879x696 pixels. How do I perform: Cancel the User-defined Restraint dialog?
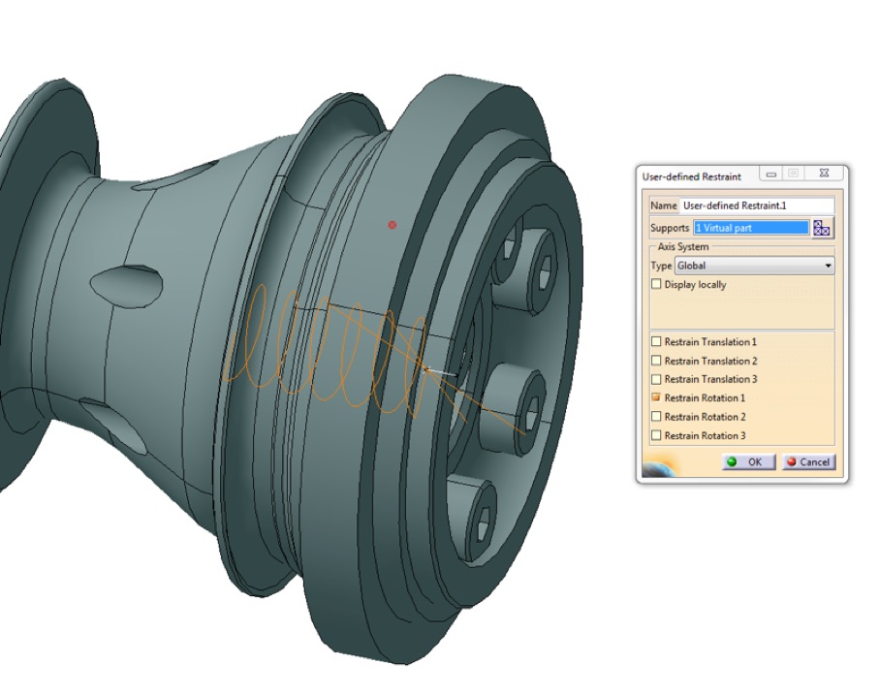click(808, 461)
